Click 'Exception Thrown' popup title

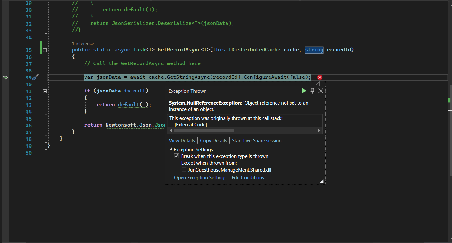(188, 91)
